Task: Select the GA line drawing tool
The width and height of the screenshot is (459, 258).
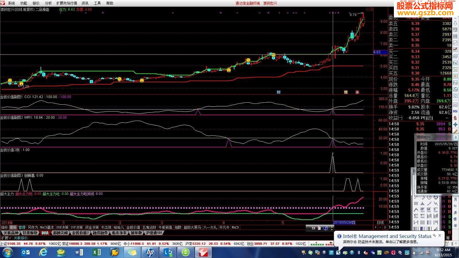Action: click(429, 210)
